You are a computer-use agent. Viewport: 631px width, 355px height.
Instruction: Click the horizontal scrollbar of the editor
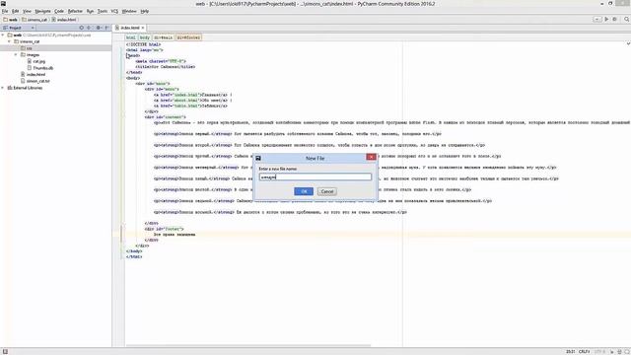click(x=248, y=345)
